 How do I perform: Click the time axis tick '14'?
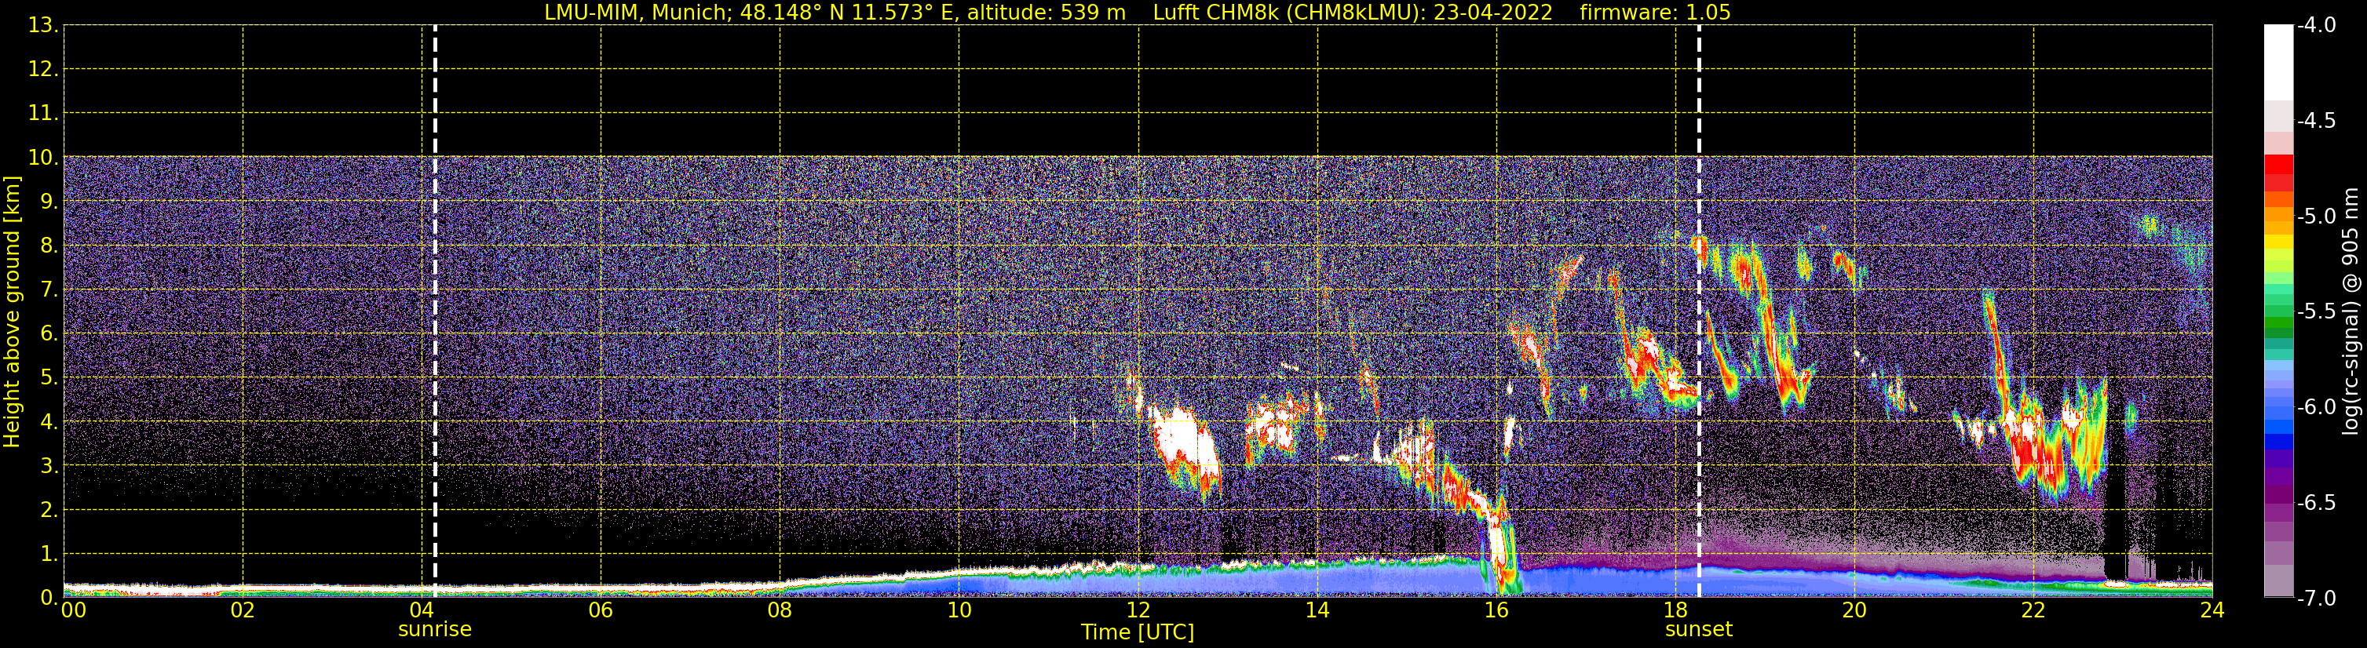point(1317,610)
